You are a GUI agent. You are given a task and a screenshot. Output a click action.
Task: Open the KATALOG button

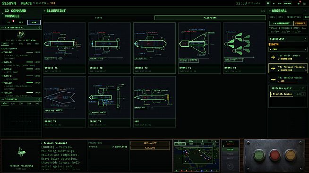pyautogui.click(x=150, y=148)
